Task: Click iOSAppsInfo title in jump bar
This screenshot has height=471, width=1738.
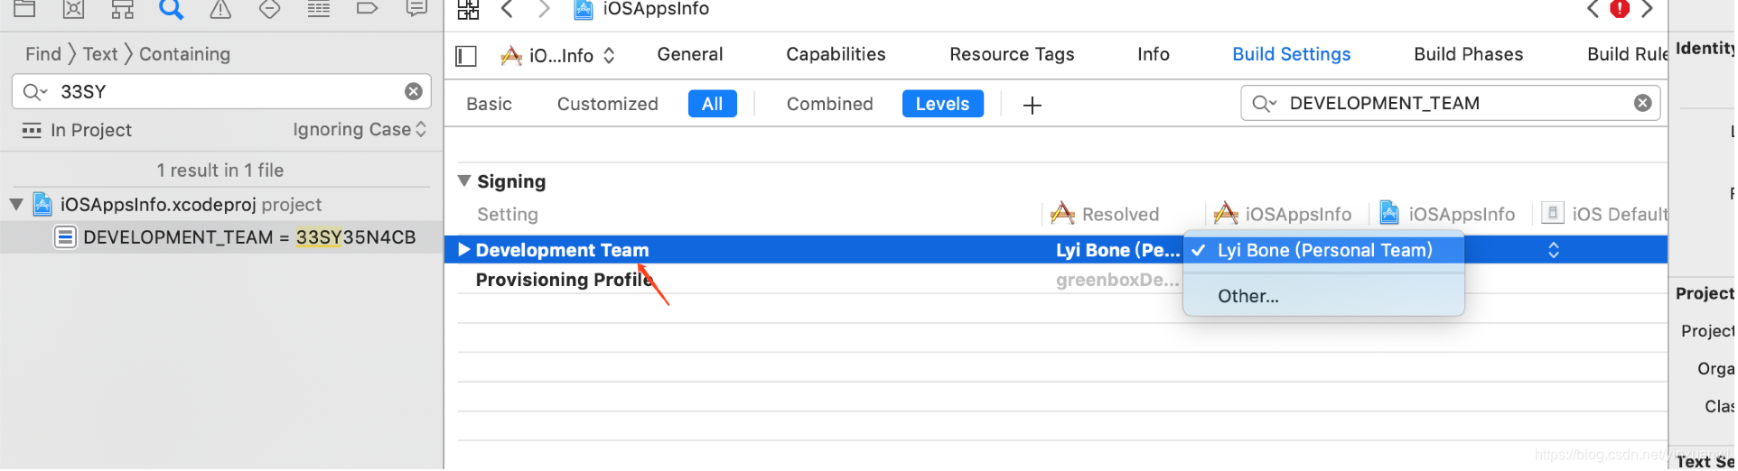Action: (656, 9)
